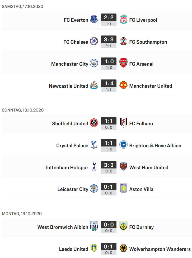Click the Wolverhampton Wanderers wolf crest
This screenshot has height=258, width=192.
point(123,248)
